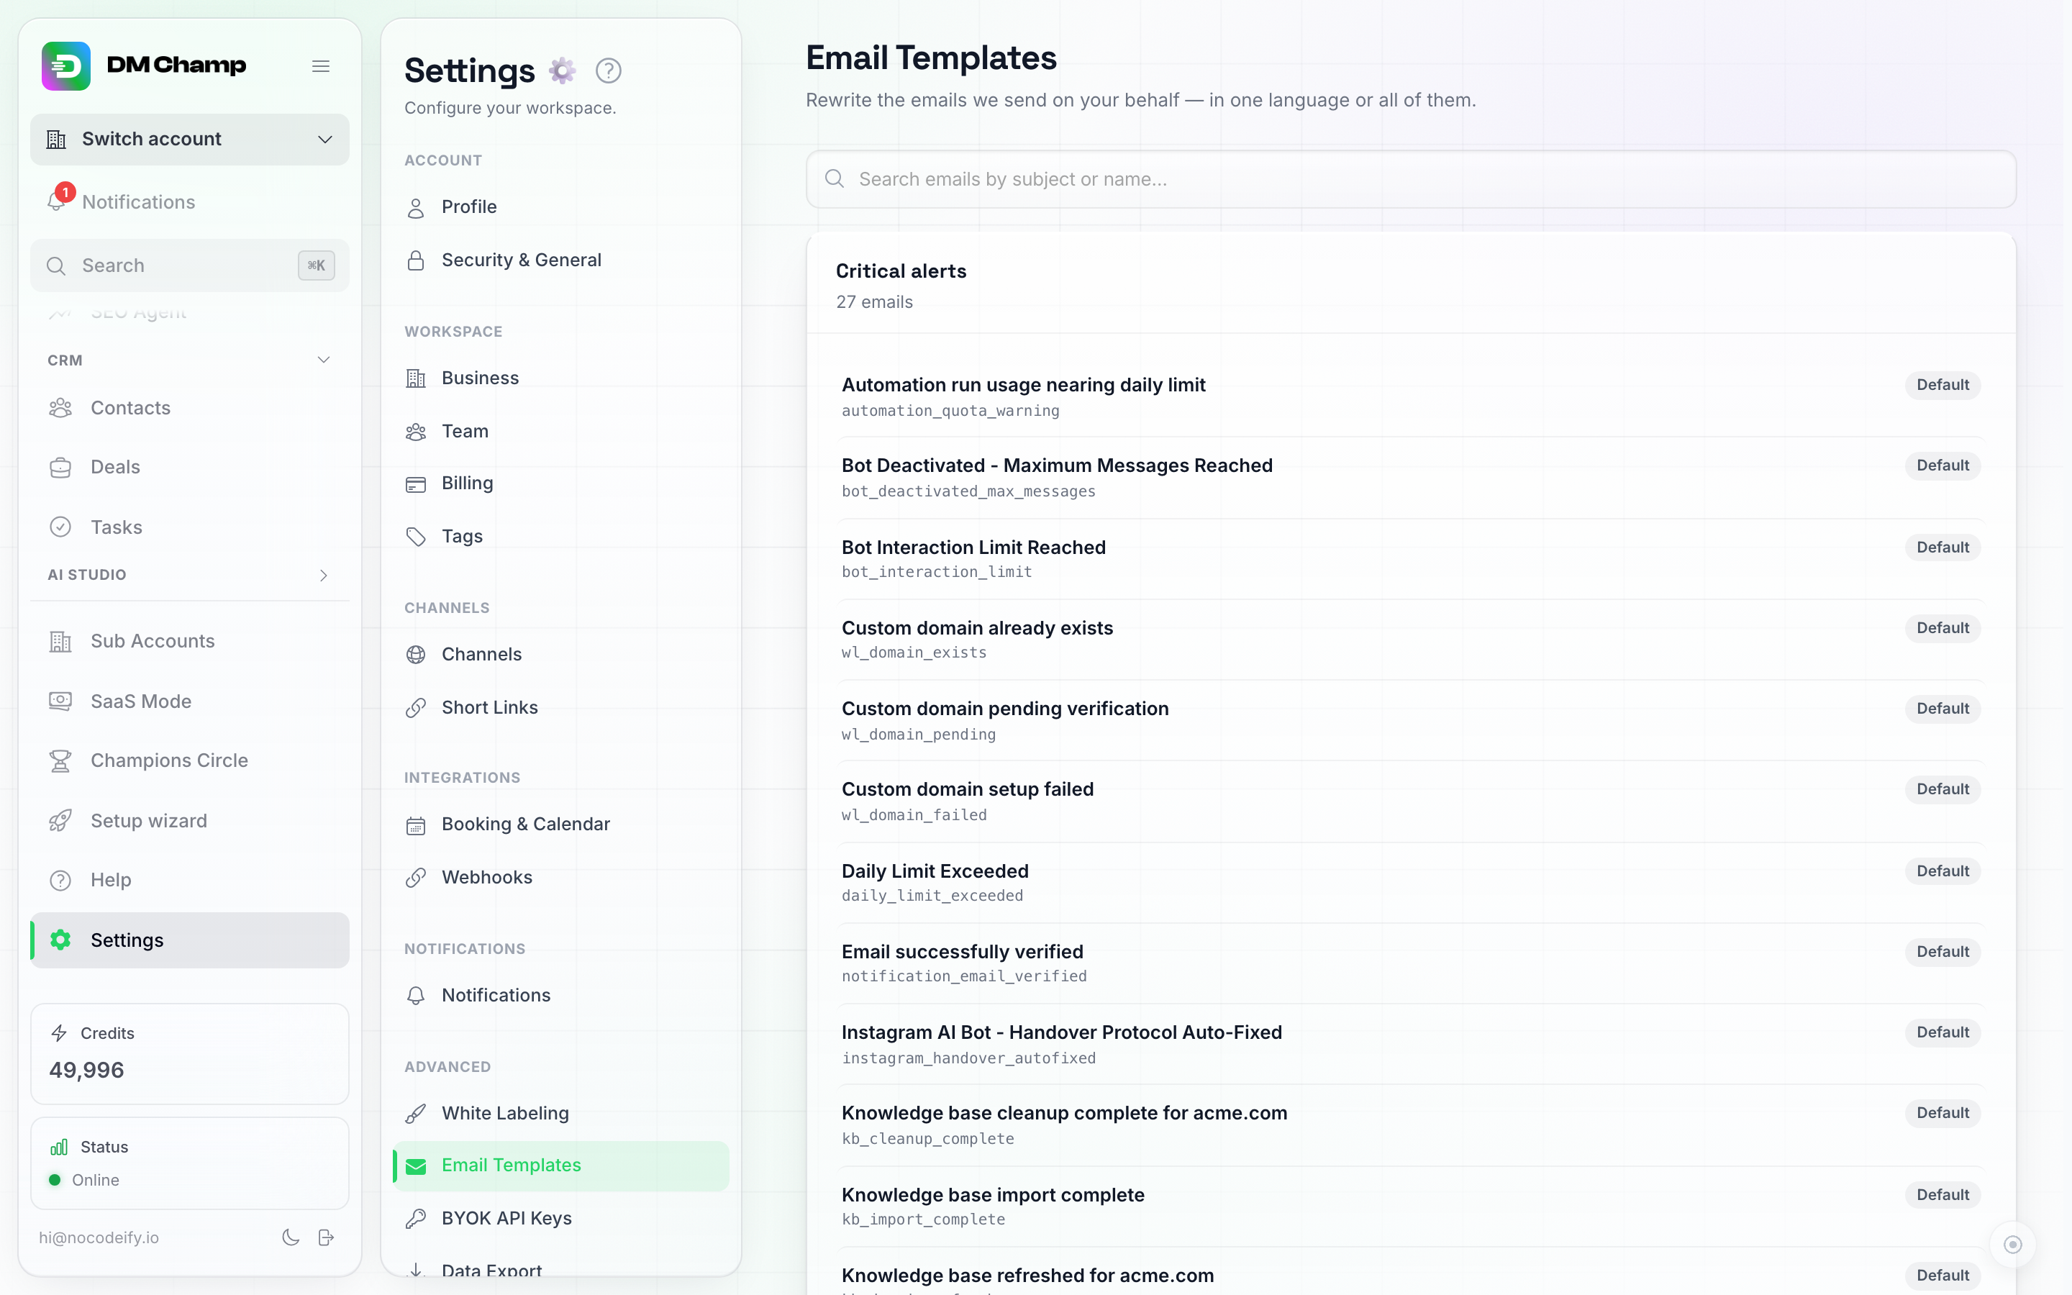Click the Sub Accounts building icon
Viewport: 2072px width, 1295px height.
(x=60, y=640)
